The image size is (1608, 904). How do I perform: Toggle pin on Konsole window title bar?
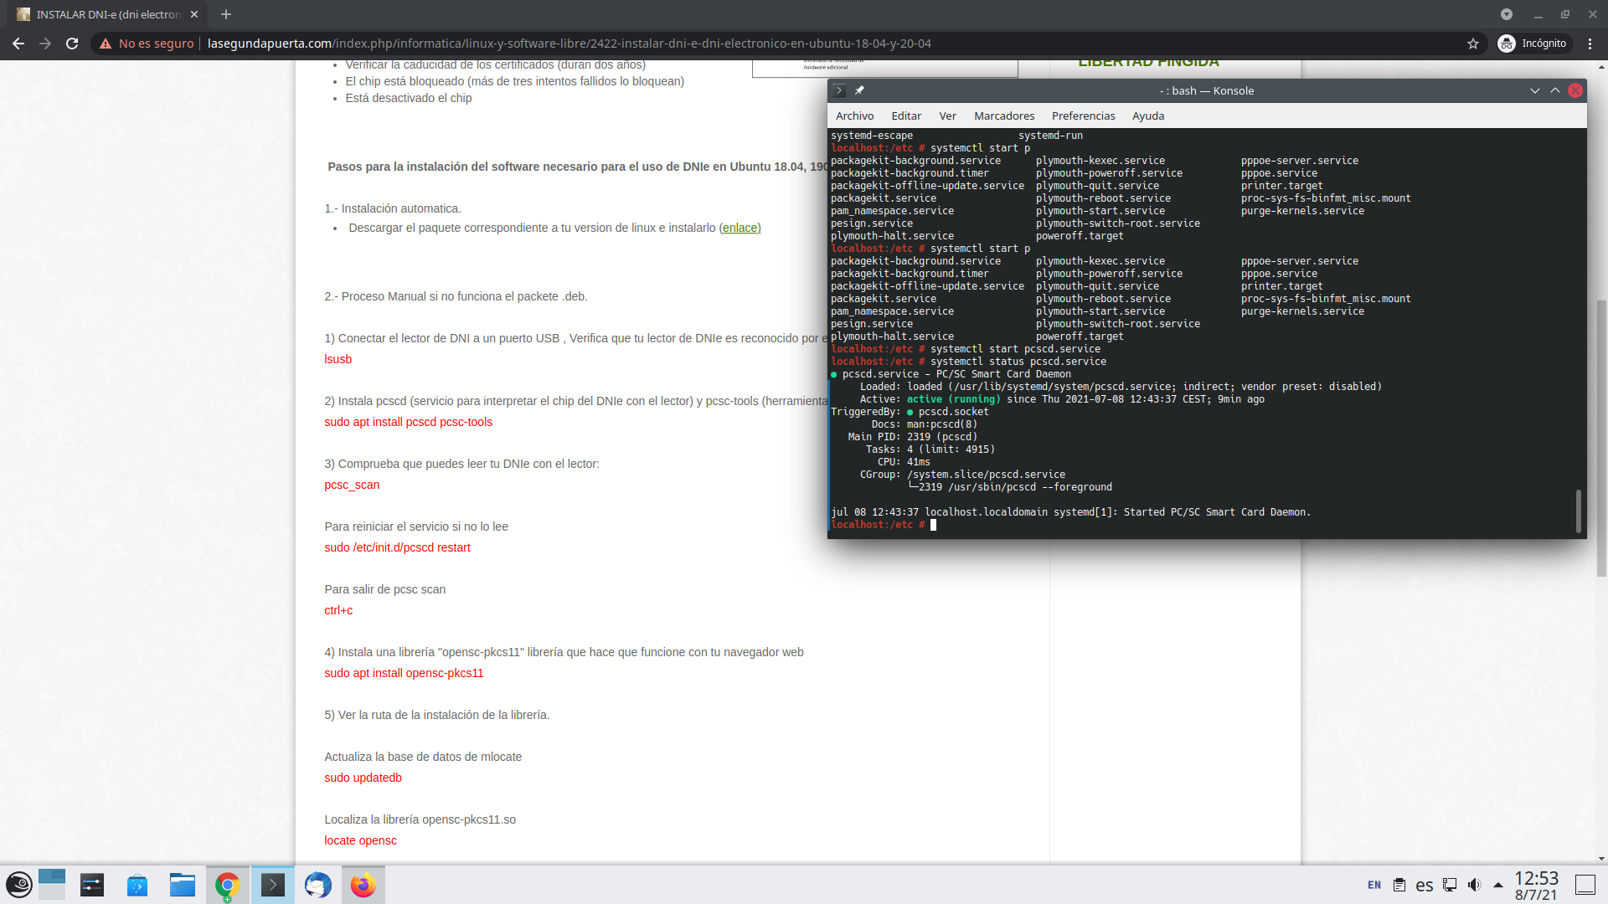pyautogui.click(x=859, y=90)
